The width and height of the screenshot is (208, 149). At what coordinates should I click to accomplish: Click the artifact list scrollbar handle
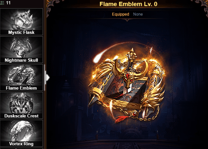[x=45, y=78]
